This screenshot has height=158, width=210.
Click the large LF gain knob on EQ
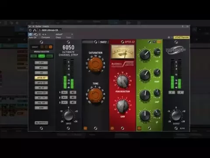tap(145, 115)
